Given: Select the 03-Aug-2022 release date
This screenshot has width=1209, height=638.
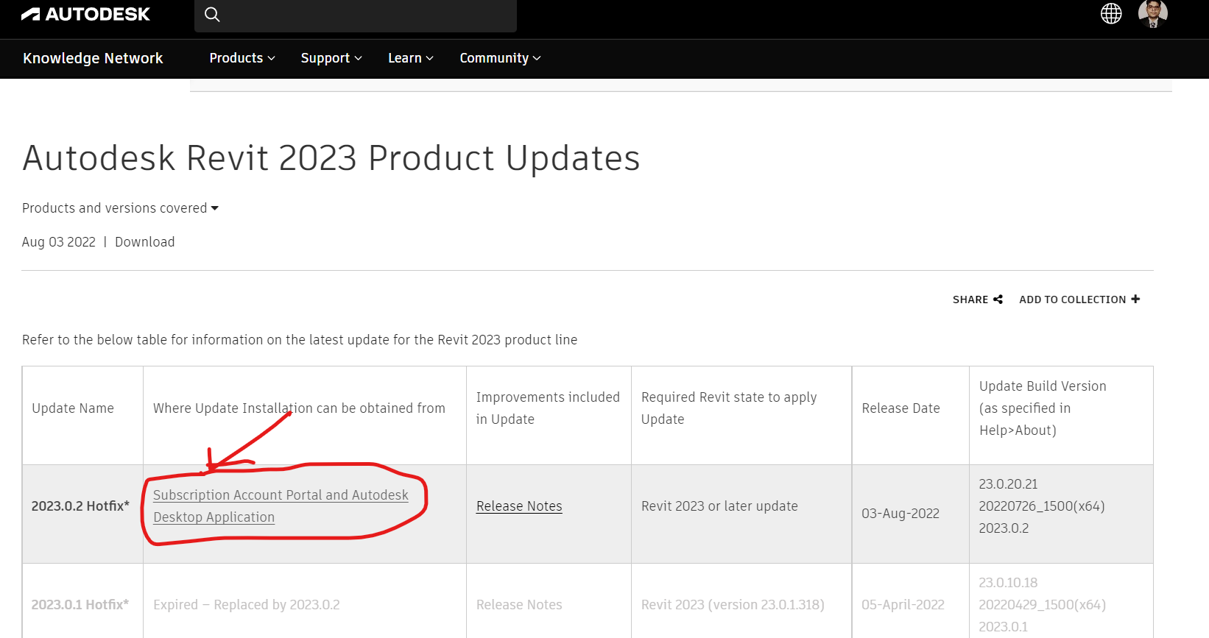Looking at the screenshot, I should pos(900,514).
